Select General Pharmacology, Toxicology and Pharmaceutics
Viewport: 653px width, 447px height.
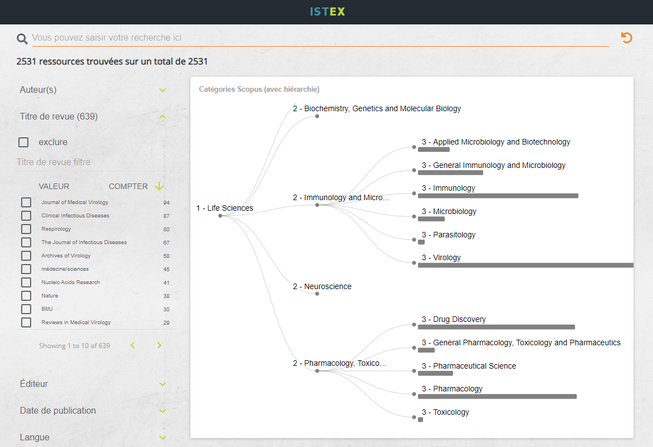pos(521,342)
